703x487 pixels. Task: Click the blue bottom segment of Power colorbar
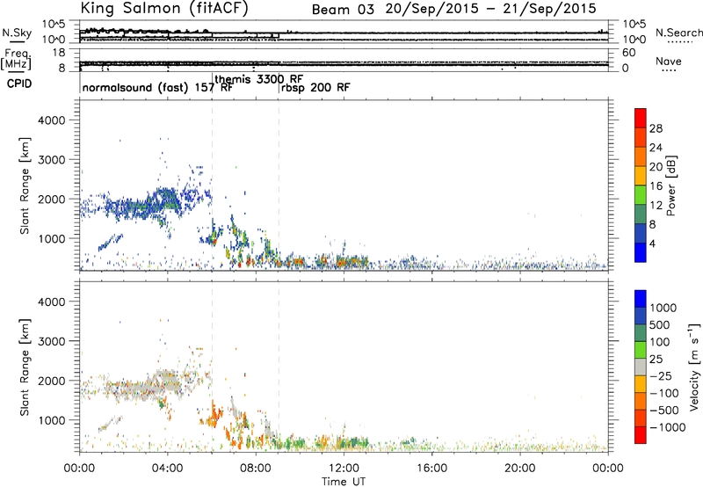[641, 252]
